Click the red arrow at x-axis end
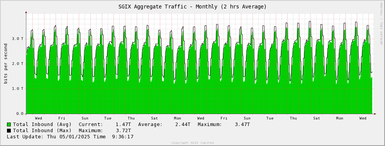The width and height of the screenshot is (385, 146). coord(375,114)
